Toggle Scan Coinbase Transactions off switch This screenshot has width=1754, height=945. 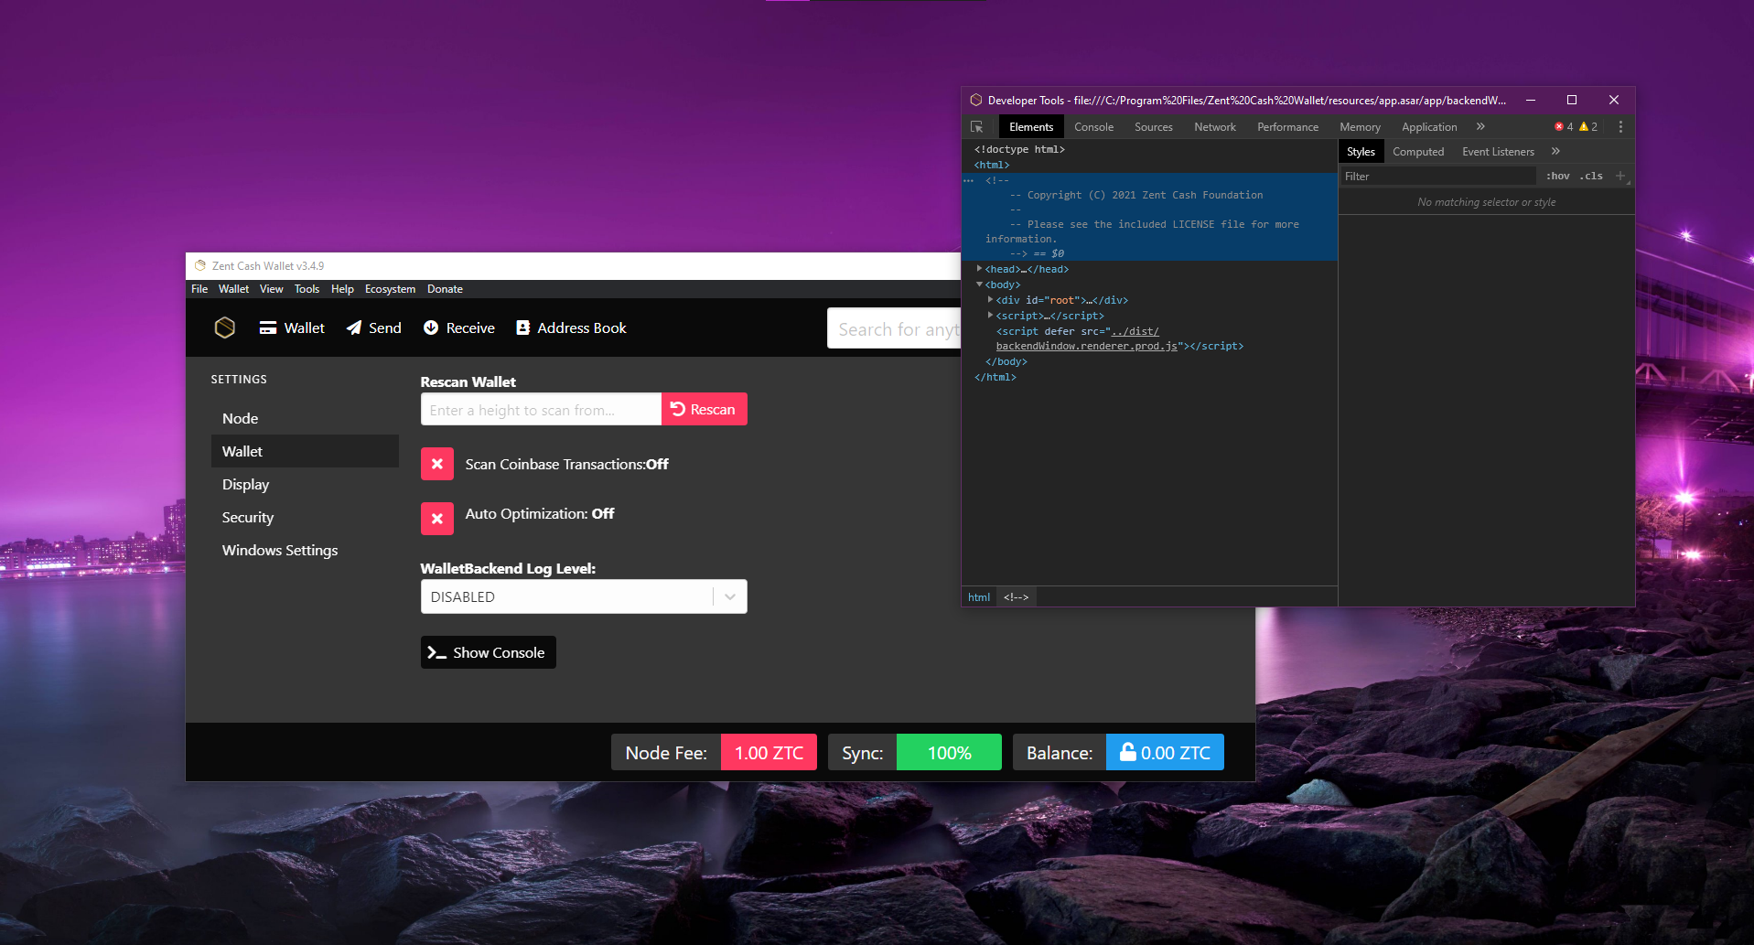437,464
